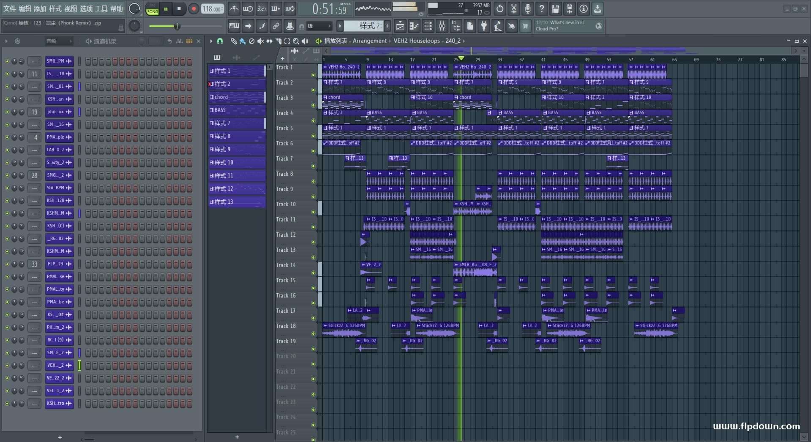Viewport: 811px width, 442px height.
Task: Open the snap type dropdown labeled 线
Action: pyautogui.click(x=319, y=26)
